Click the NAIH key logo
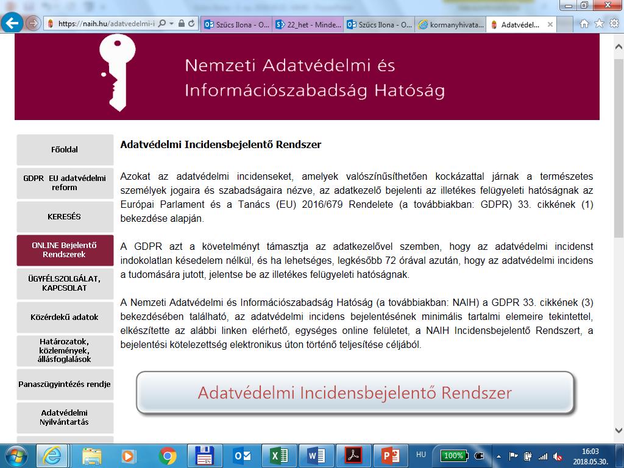Viewport: 624px width, 468px height. point(117,73)
